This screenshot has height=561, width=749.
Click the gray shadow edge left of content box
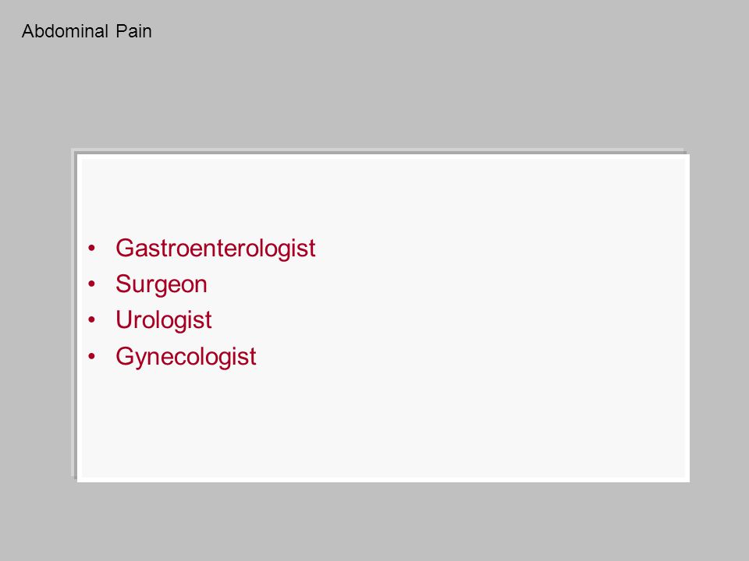tap(74, 312)
